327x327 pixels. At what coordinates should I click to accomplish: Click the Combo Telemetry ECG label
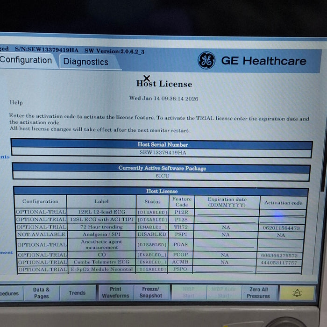click(x=101, y=262)
